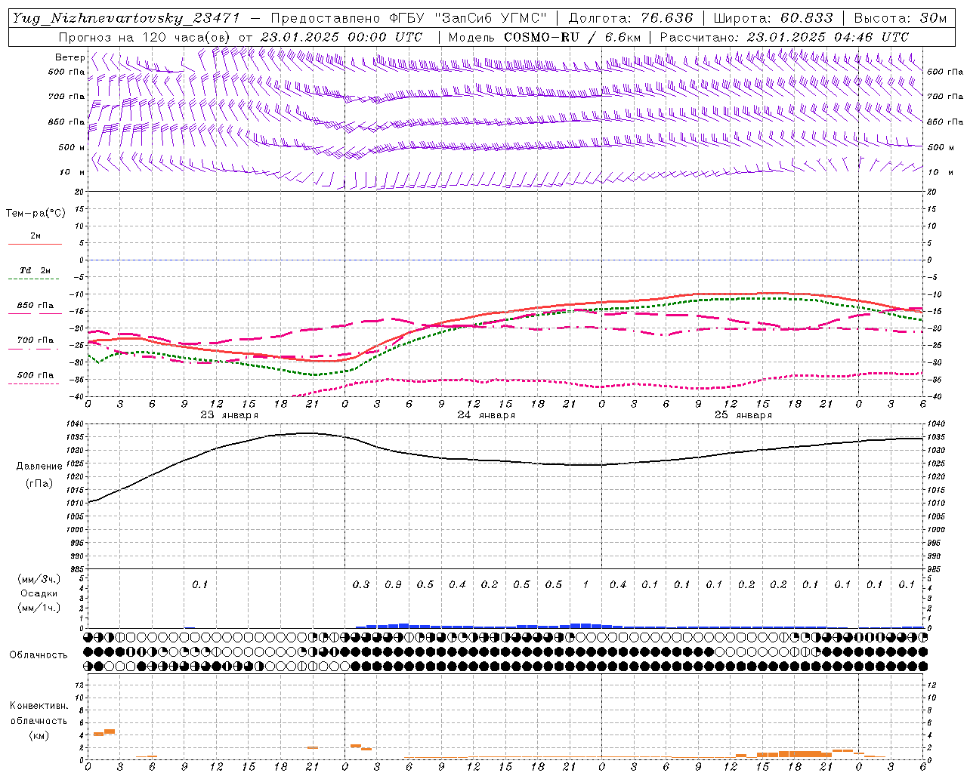
Task: Click the "Тем-ра(°C)" axis title
Action: tap(36, 214)
